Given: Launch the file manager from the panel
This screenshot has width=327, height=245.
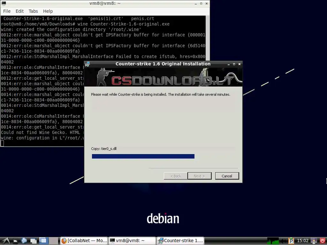Looking at the screenshot, I should pyautogui.click(x=15, y=241).
